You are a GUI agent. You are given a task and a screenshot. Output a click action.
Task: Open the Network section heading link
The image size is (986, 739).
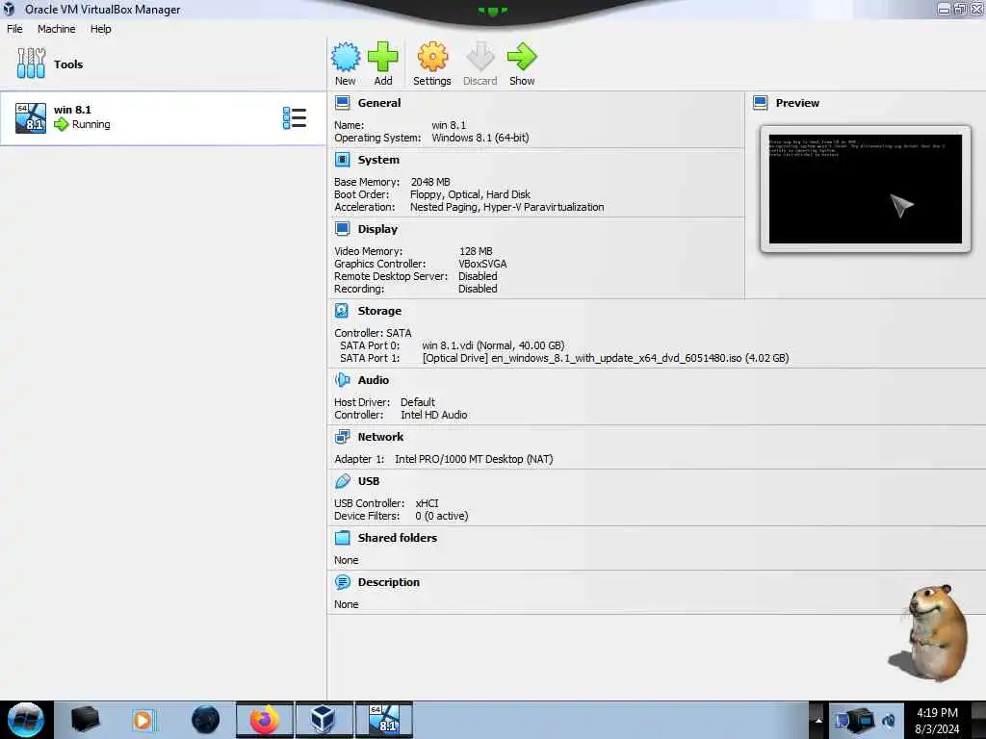pyautogui.click(x=380, y=437)
